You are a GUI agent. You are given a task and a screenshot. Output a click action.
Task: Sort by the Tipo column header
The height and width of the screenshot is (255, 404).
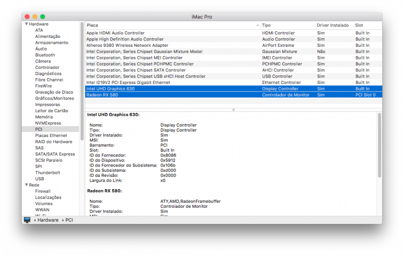point(266,25)
